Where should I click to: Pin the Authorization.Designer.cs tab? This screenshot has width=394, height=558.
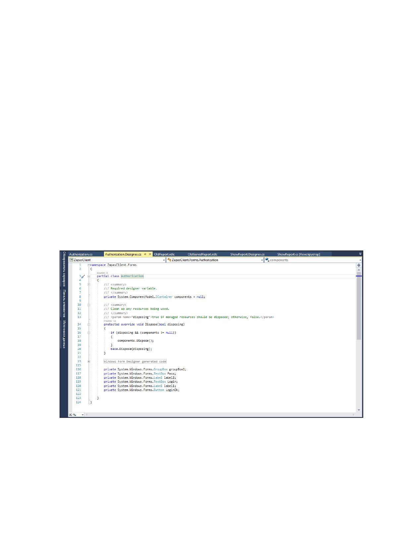(x=145, y=254)
